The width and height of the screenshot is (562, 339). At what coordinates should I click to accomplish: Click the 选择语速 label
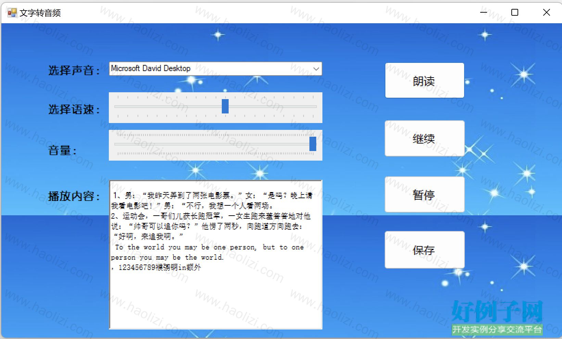pyautogui.click(x=74, y=109)
